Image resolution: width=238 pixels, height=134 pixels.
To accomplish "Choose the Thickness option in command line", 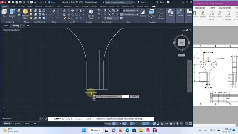I will pyautogui.click(x=129, y=119).
